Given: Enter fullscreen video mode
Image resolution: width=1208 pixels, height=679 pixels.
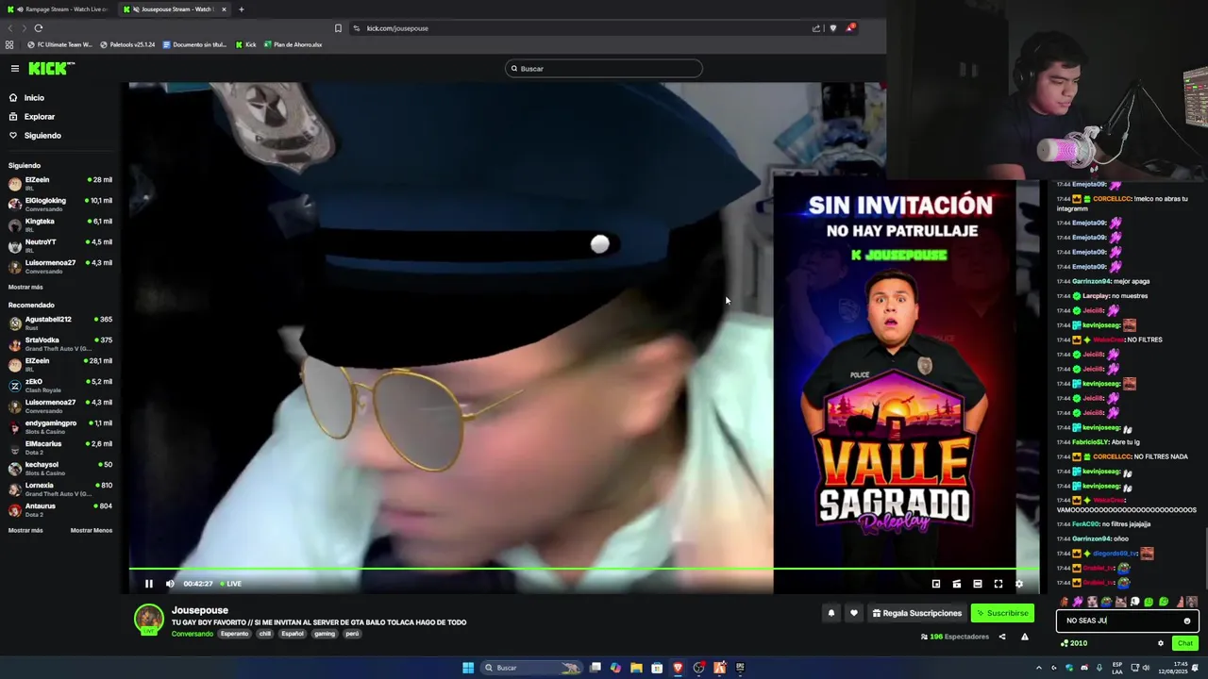Looking at the screenshot, I should point(998,584).
